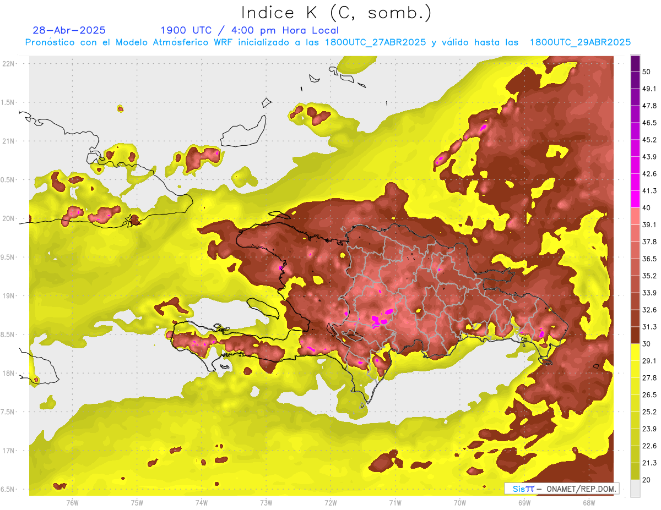Screen dimensions: 661x510
Task: Click the legend value "36.5"
Action: click(x=649, y=259)
